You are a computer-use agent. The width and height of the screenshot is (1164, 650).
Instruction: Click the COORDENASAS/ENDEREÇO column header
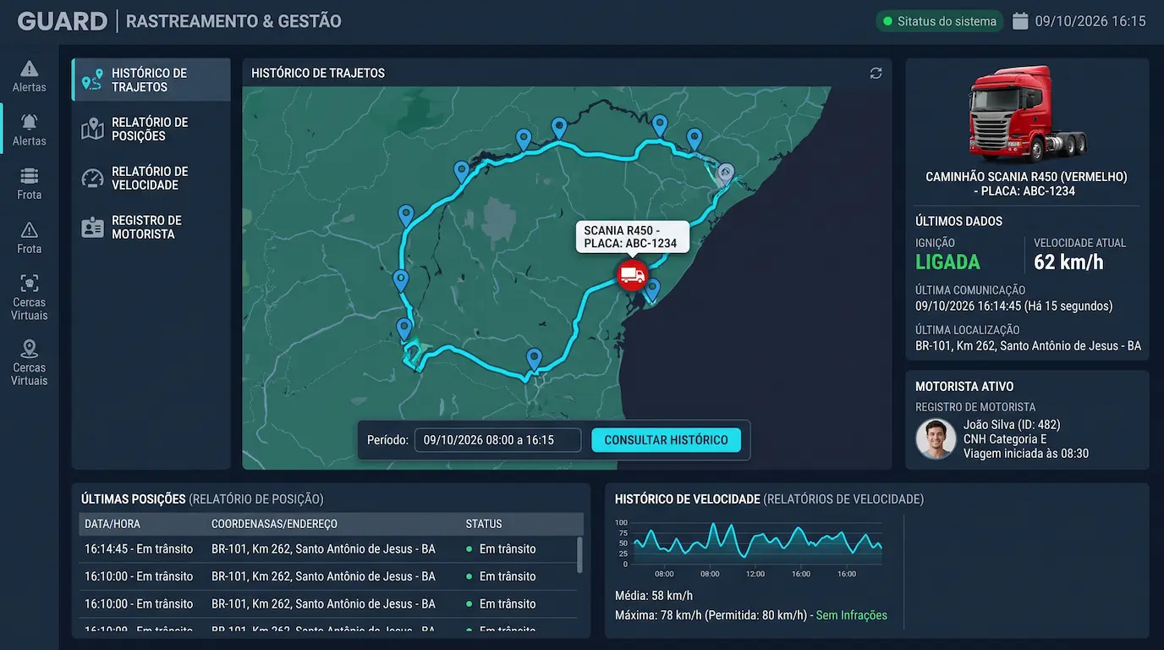point(274,524)
